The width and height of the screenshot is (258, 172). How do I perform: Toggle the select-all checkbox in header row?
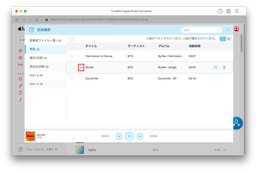[x=72, y=47]
